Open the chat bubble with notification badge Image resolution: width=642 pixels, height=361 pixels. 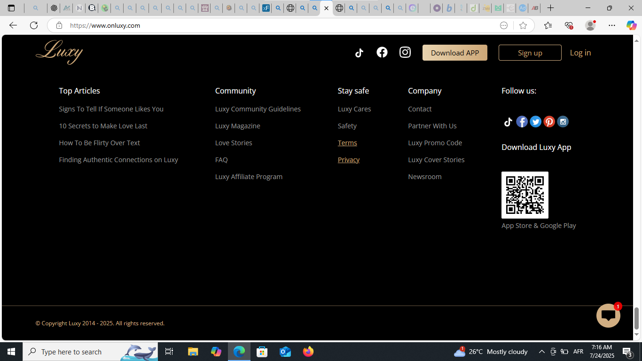(609, 315)
